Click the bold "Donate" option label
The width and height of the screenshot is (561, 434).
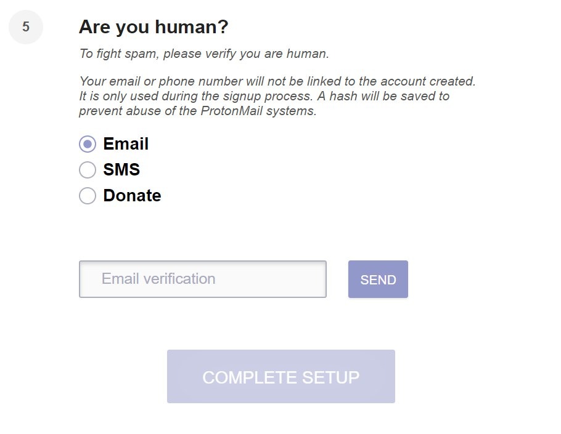(x=132, y=196)
